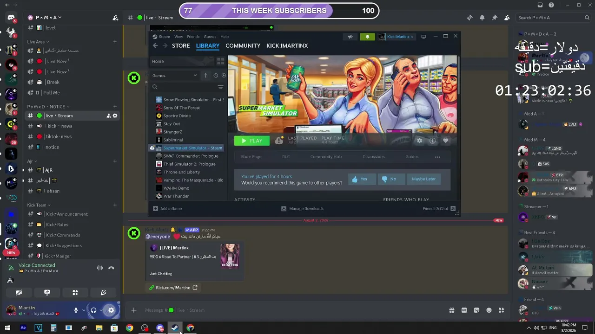Open Kick.com/iMartinx link
This screenshot has width=595, height=334.
coord(173,288)
